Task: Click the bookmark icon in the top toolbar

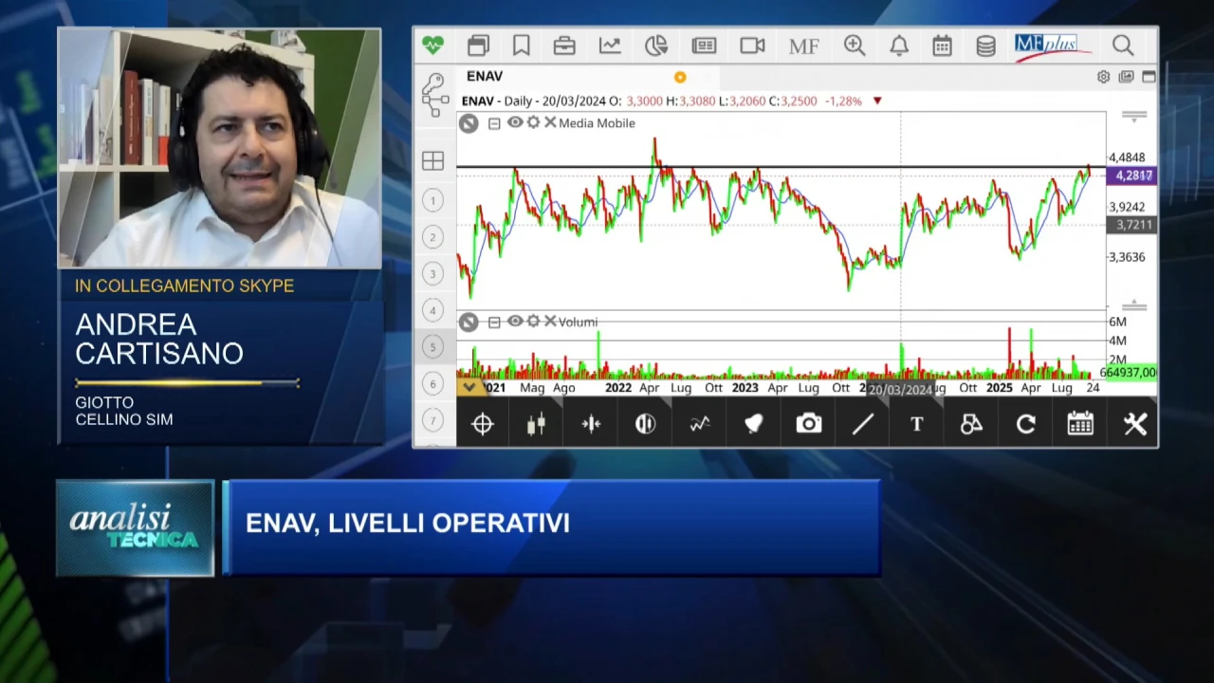Action: click(x=521, y=46)
